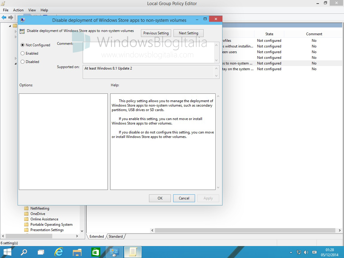
Task: Click the Back arrow toolbar icon
Action: pos(4,17)
